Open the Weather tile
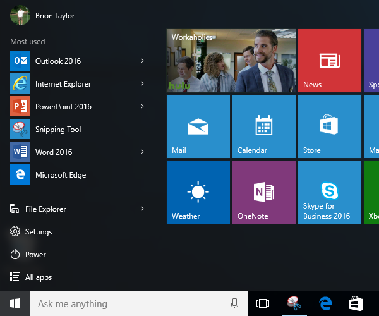Viewport: 379px width, 316px height. click(198, 192)
